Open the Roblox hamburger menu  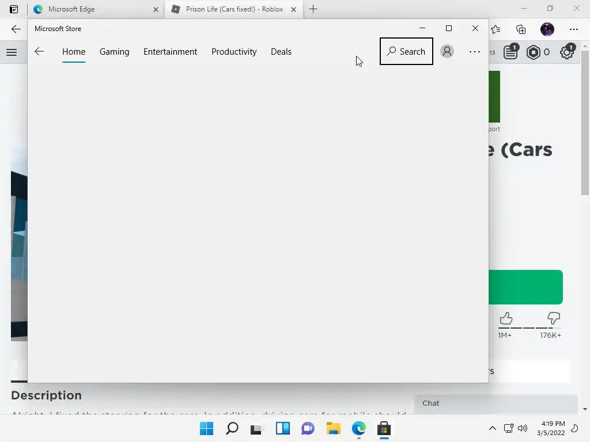point(12,52)
